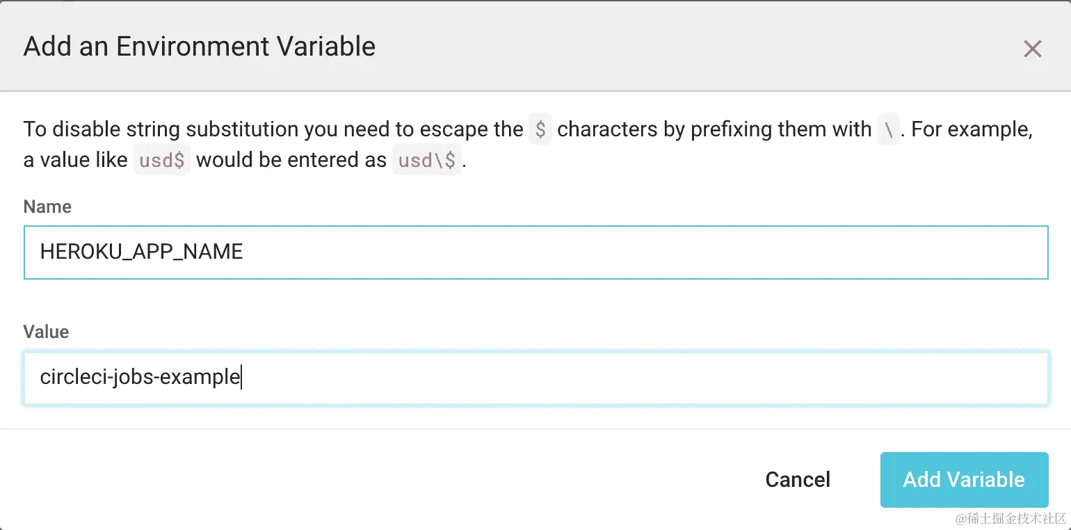Click the HEROKU_APP_NAME text in Name field
Viewport: 1071px width, 530px height.
pos(141,252)
